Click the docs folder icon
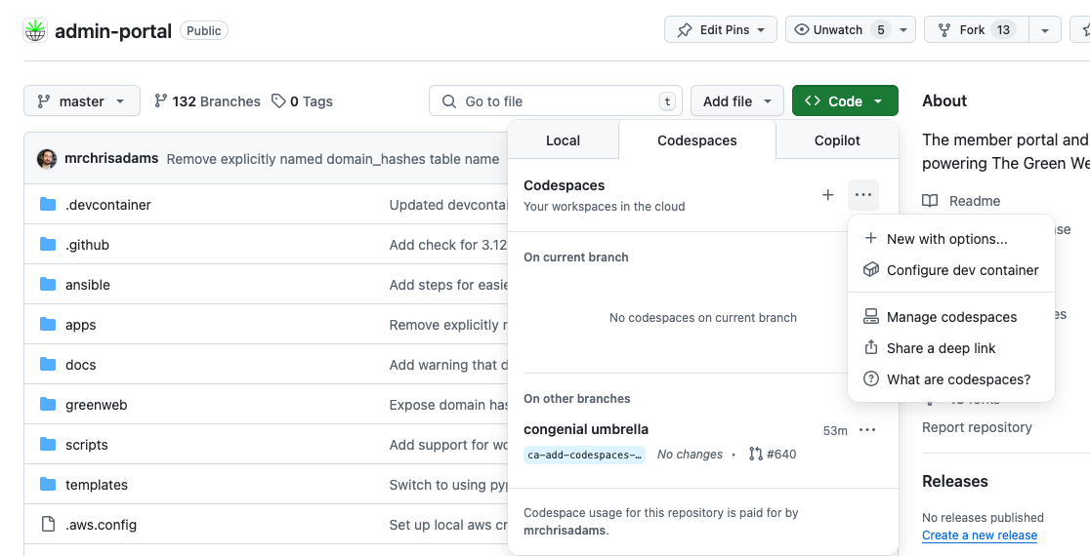 tap(47, 365)
